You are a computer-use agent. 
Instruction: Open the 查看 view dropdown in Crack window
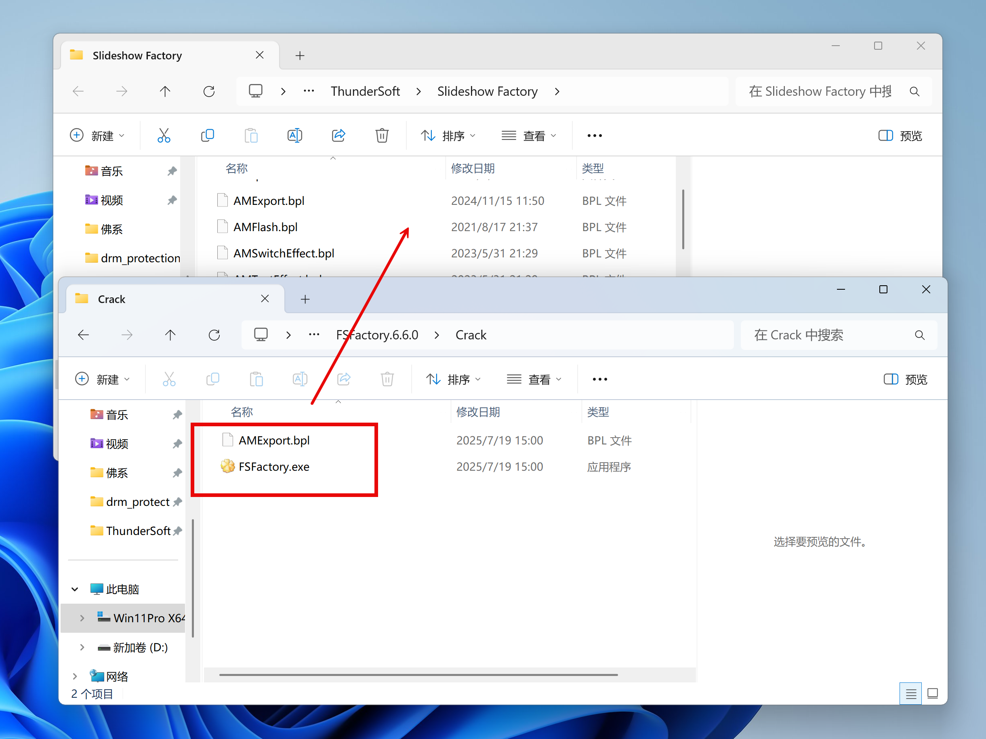[x=534, y=379]
